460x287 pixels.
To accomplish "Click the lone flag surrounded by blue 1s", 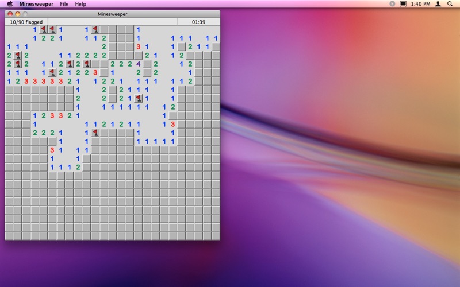I will point(138,98).
